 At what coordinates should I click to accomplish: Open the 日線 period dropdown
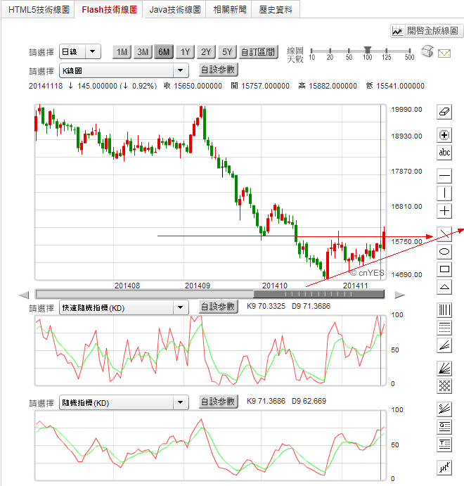pos(80,51)
